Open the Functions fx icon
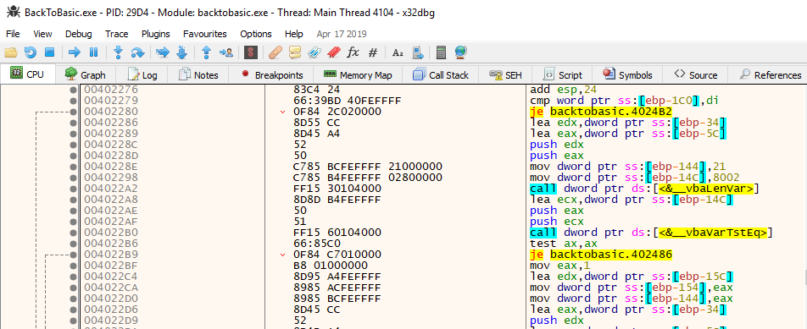 click(353, 52)
